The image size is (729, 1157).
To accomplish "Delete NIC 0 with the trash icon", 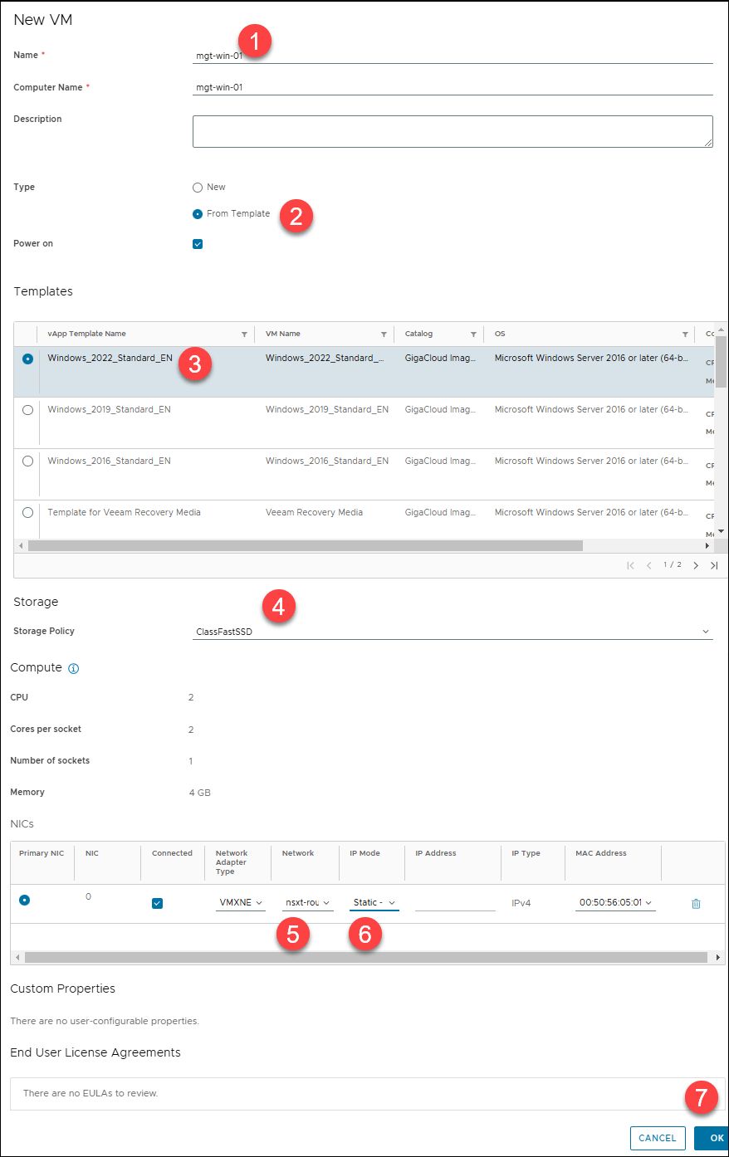I will tap(696, 903).
